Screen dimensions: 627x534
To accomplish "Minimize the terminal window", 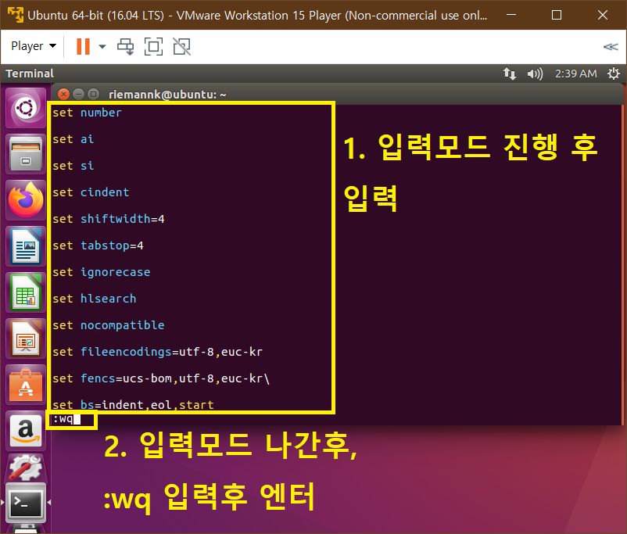I will (x=78, y=95).
